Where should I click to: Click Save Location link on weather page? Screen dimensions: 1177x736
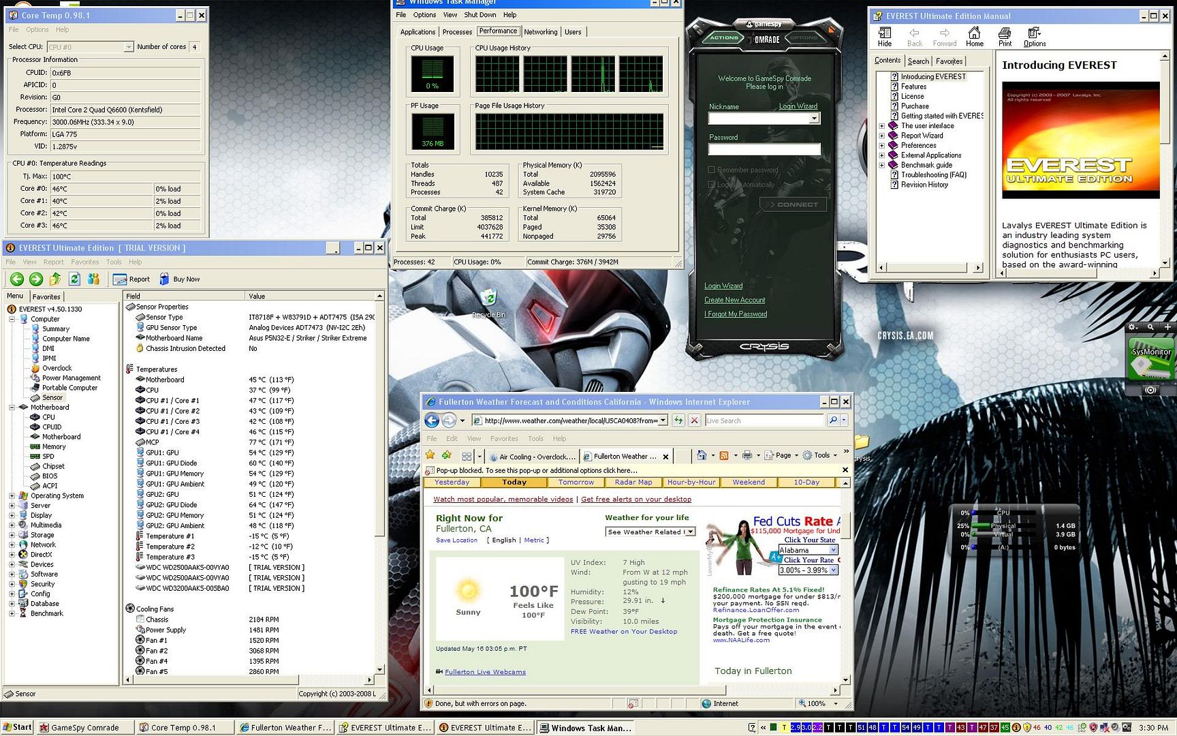coord(456,540)
